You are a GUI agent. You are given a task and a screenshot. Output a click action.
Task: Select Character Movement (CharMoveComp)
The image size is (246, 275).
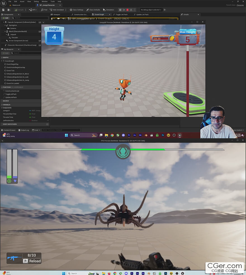click(20, 45)
